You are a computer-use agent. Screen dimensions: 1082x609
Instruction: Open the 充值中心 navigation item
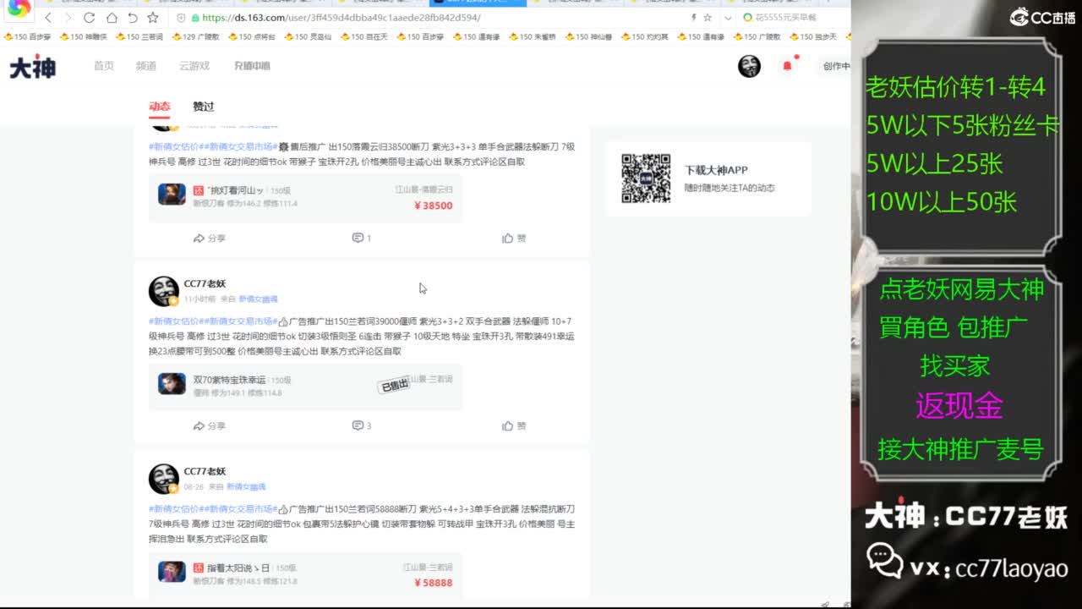(252, 65)
